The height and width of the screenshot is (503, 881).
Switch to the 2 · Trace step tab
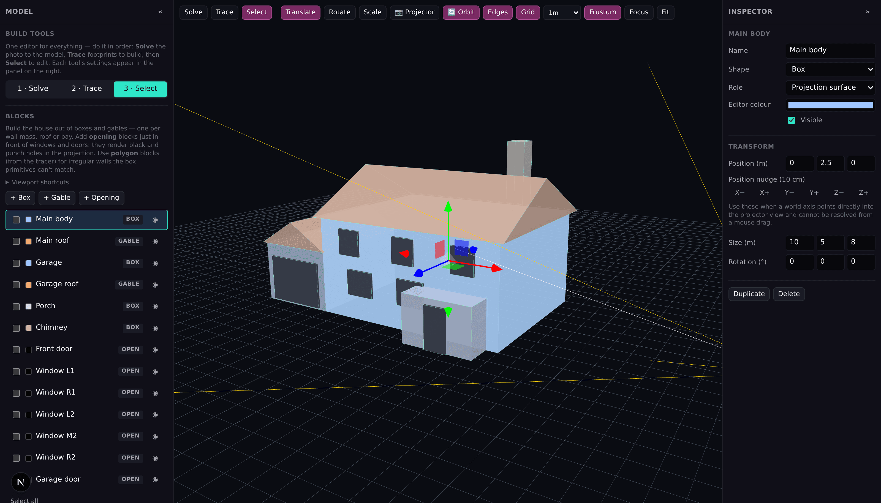point(87,89)
